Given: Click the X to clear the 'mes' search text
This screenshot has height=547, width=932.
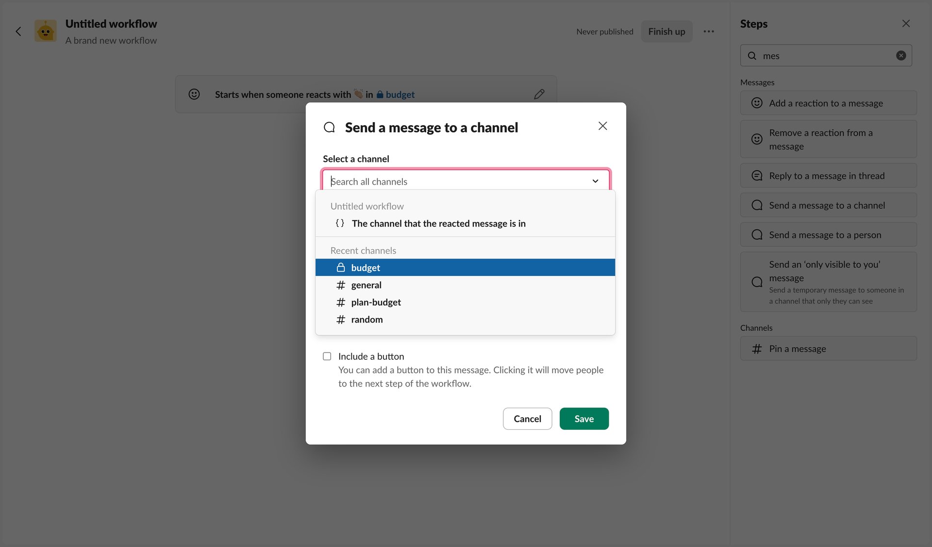Looking at the screenshot, I should tap(901, 55).
